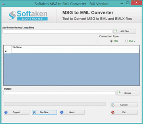Click the Buy Now button
Image resolution: width=143 pixels, height=124 pixels.
click(x=45, y=112)
